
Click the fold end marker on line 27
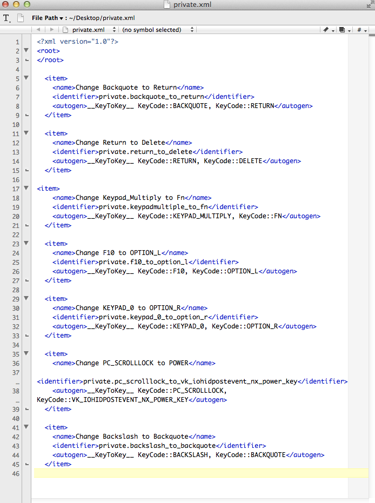tap(27, 281)
